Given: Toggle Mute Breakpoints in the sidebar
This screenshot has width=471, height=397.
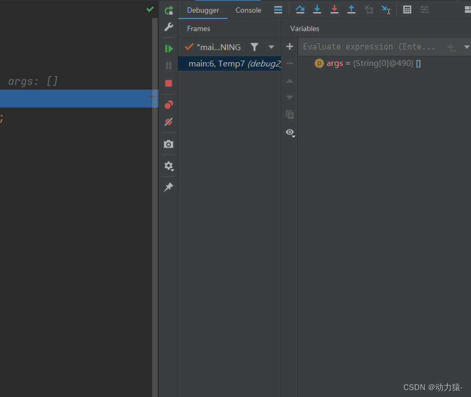Looking at the screenshot, I should pyautogui.click(x=168, y=122).
